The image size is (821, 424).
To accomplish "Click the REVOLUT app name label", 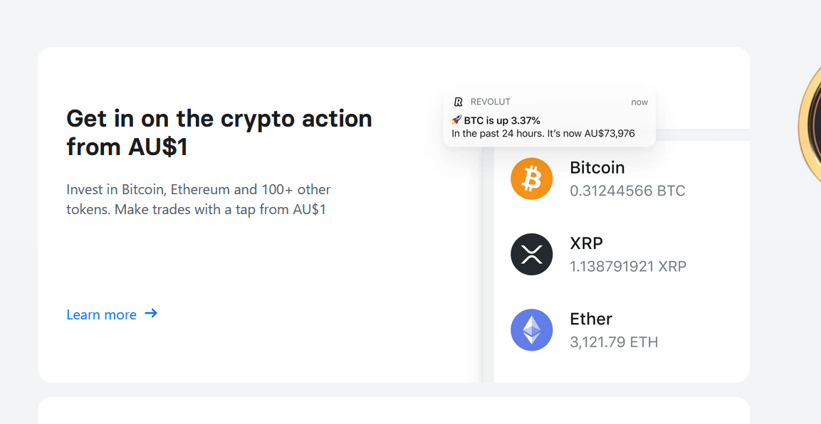I will click(491, 102).
